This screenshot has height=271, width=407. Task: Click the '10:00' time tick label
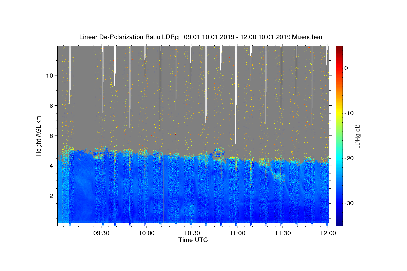147,233
